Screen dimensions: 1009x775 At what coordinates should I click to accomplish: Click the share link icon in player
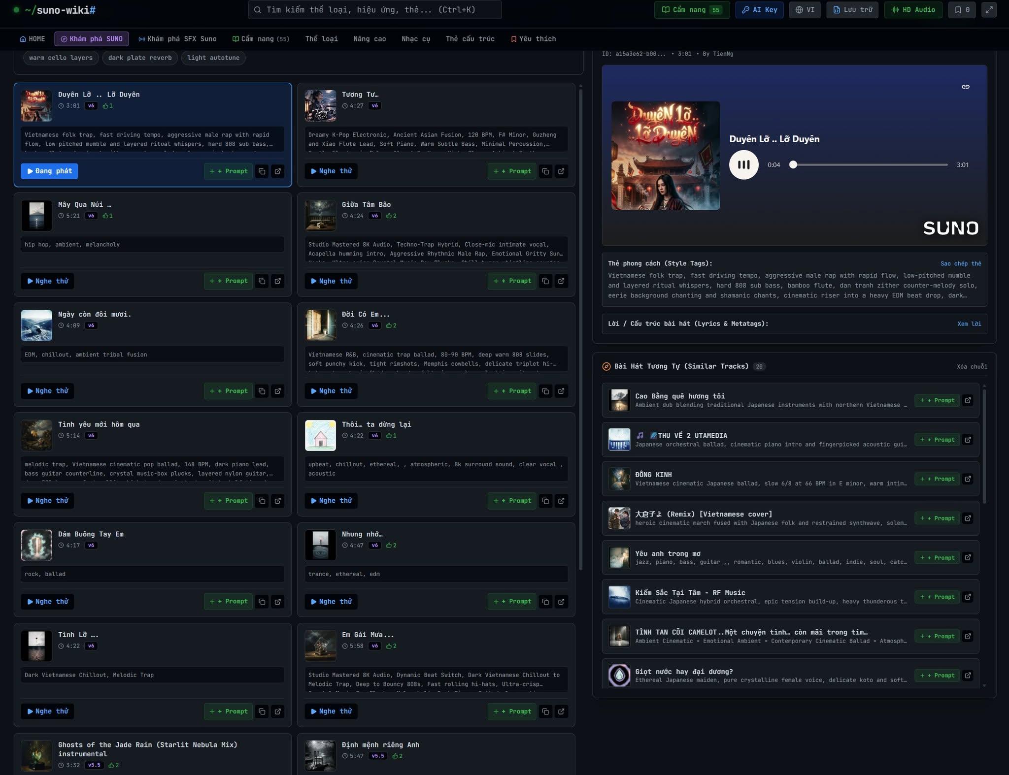[x=966, y=87]
